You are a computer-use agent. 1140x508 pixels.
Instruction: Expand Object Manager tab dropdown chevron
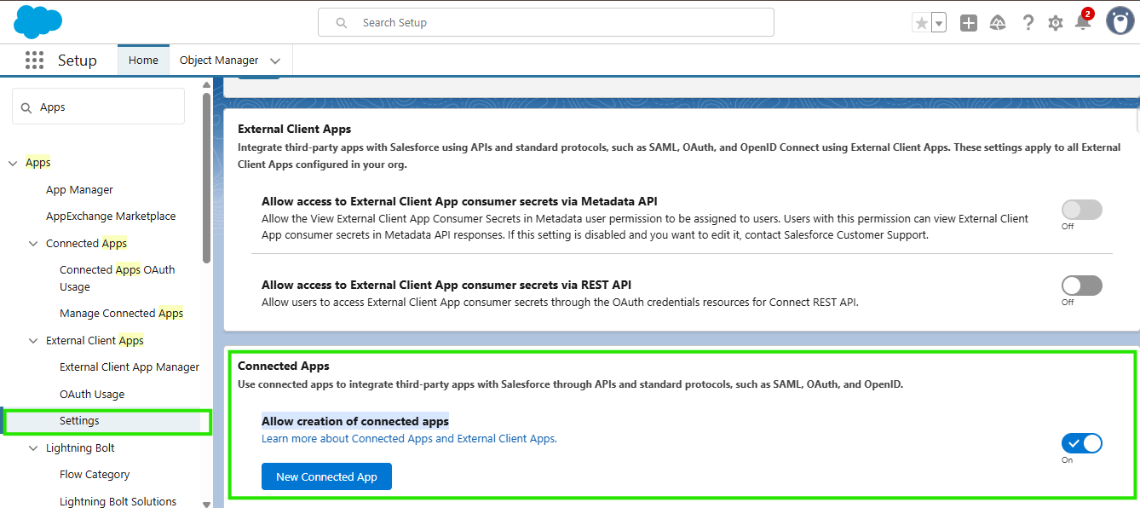click(275, 61)
